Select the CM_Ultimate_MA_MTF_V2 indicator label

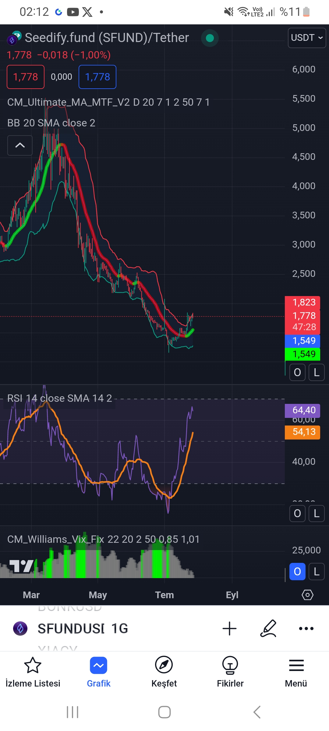point(108,102)
